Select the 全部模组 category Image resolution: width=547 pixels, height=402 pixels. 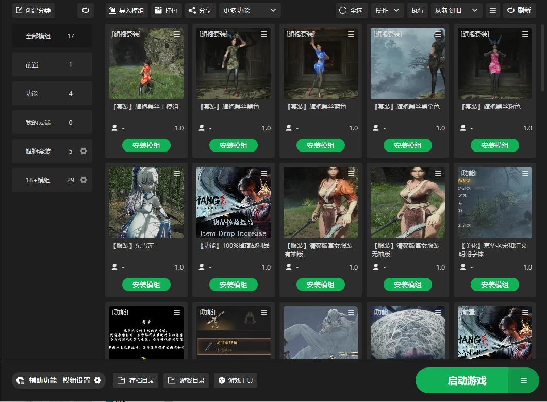coord(52,36)
